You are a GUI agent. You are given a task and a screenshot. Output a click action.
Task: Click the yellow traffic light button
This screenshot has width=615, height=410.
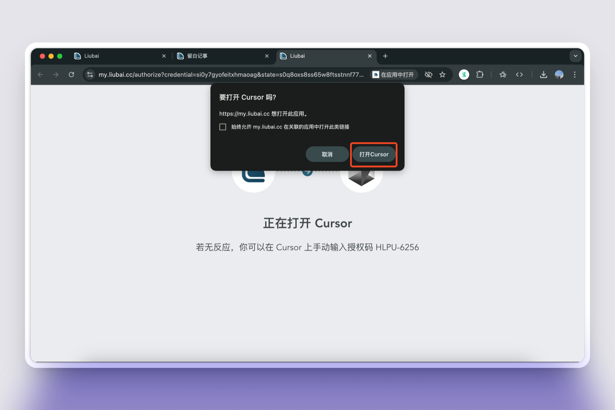51,56
